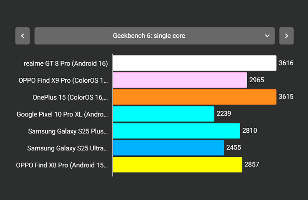Expand the Geekbench 6 dropdown chevron

267,36
